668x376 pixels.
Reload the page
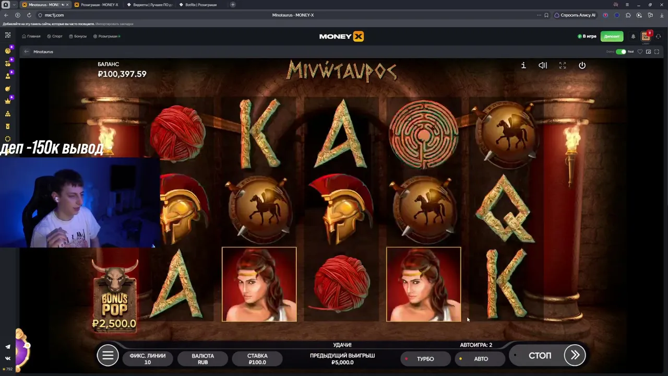[x=29, y=15]
